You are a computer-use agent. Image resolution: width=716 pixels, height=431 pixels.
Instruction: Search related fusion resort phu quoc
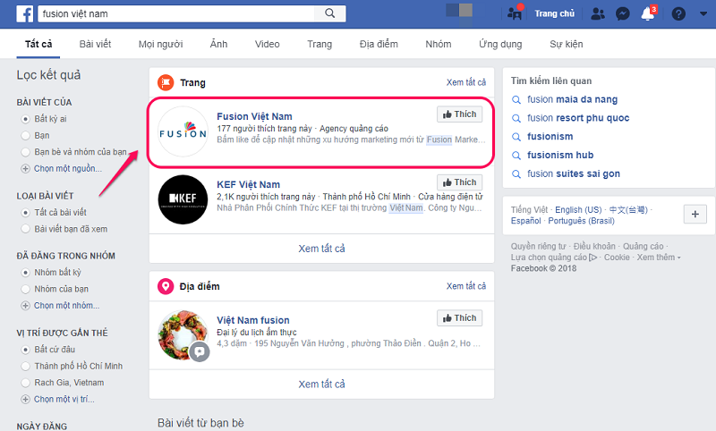[578, 118]
